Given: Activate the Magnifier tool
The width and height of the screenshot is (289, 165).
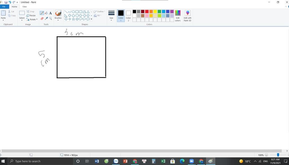Looking at the screenshot, I should (51, 19).
